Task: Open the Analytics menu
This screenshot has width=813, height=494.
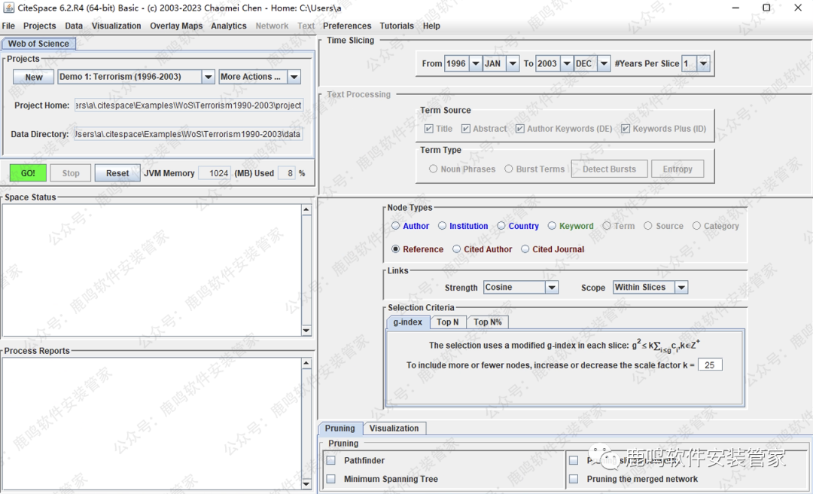Action: [229, 26]
